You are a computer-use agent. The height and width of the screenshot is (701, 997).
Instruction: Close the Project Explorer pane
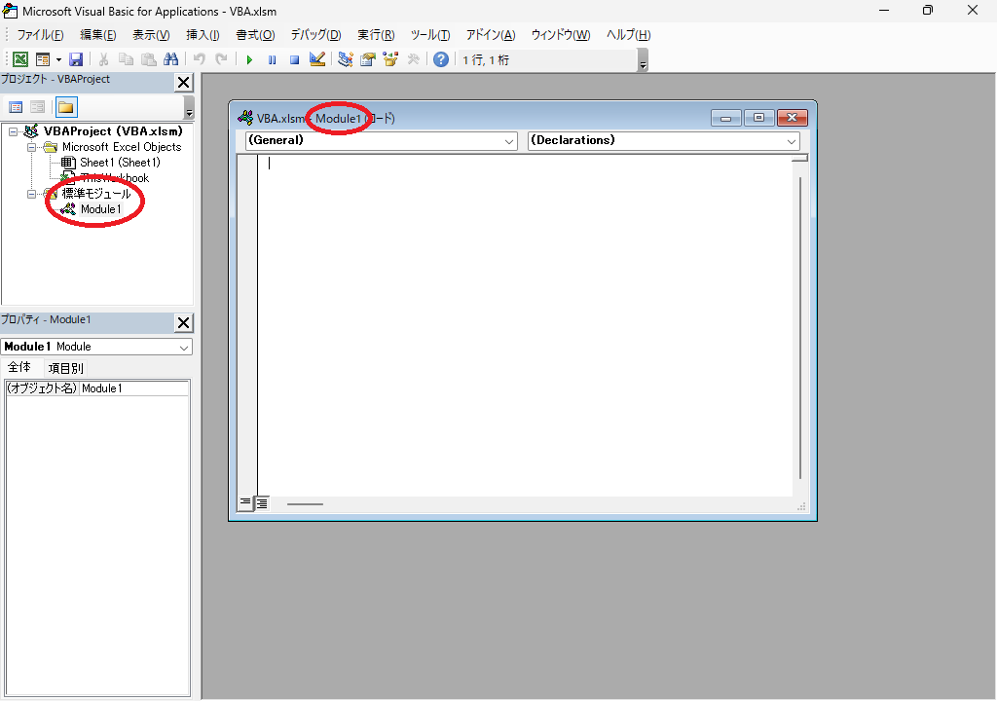coord(184,82)
